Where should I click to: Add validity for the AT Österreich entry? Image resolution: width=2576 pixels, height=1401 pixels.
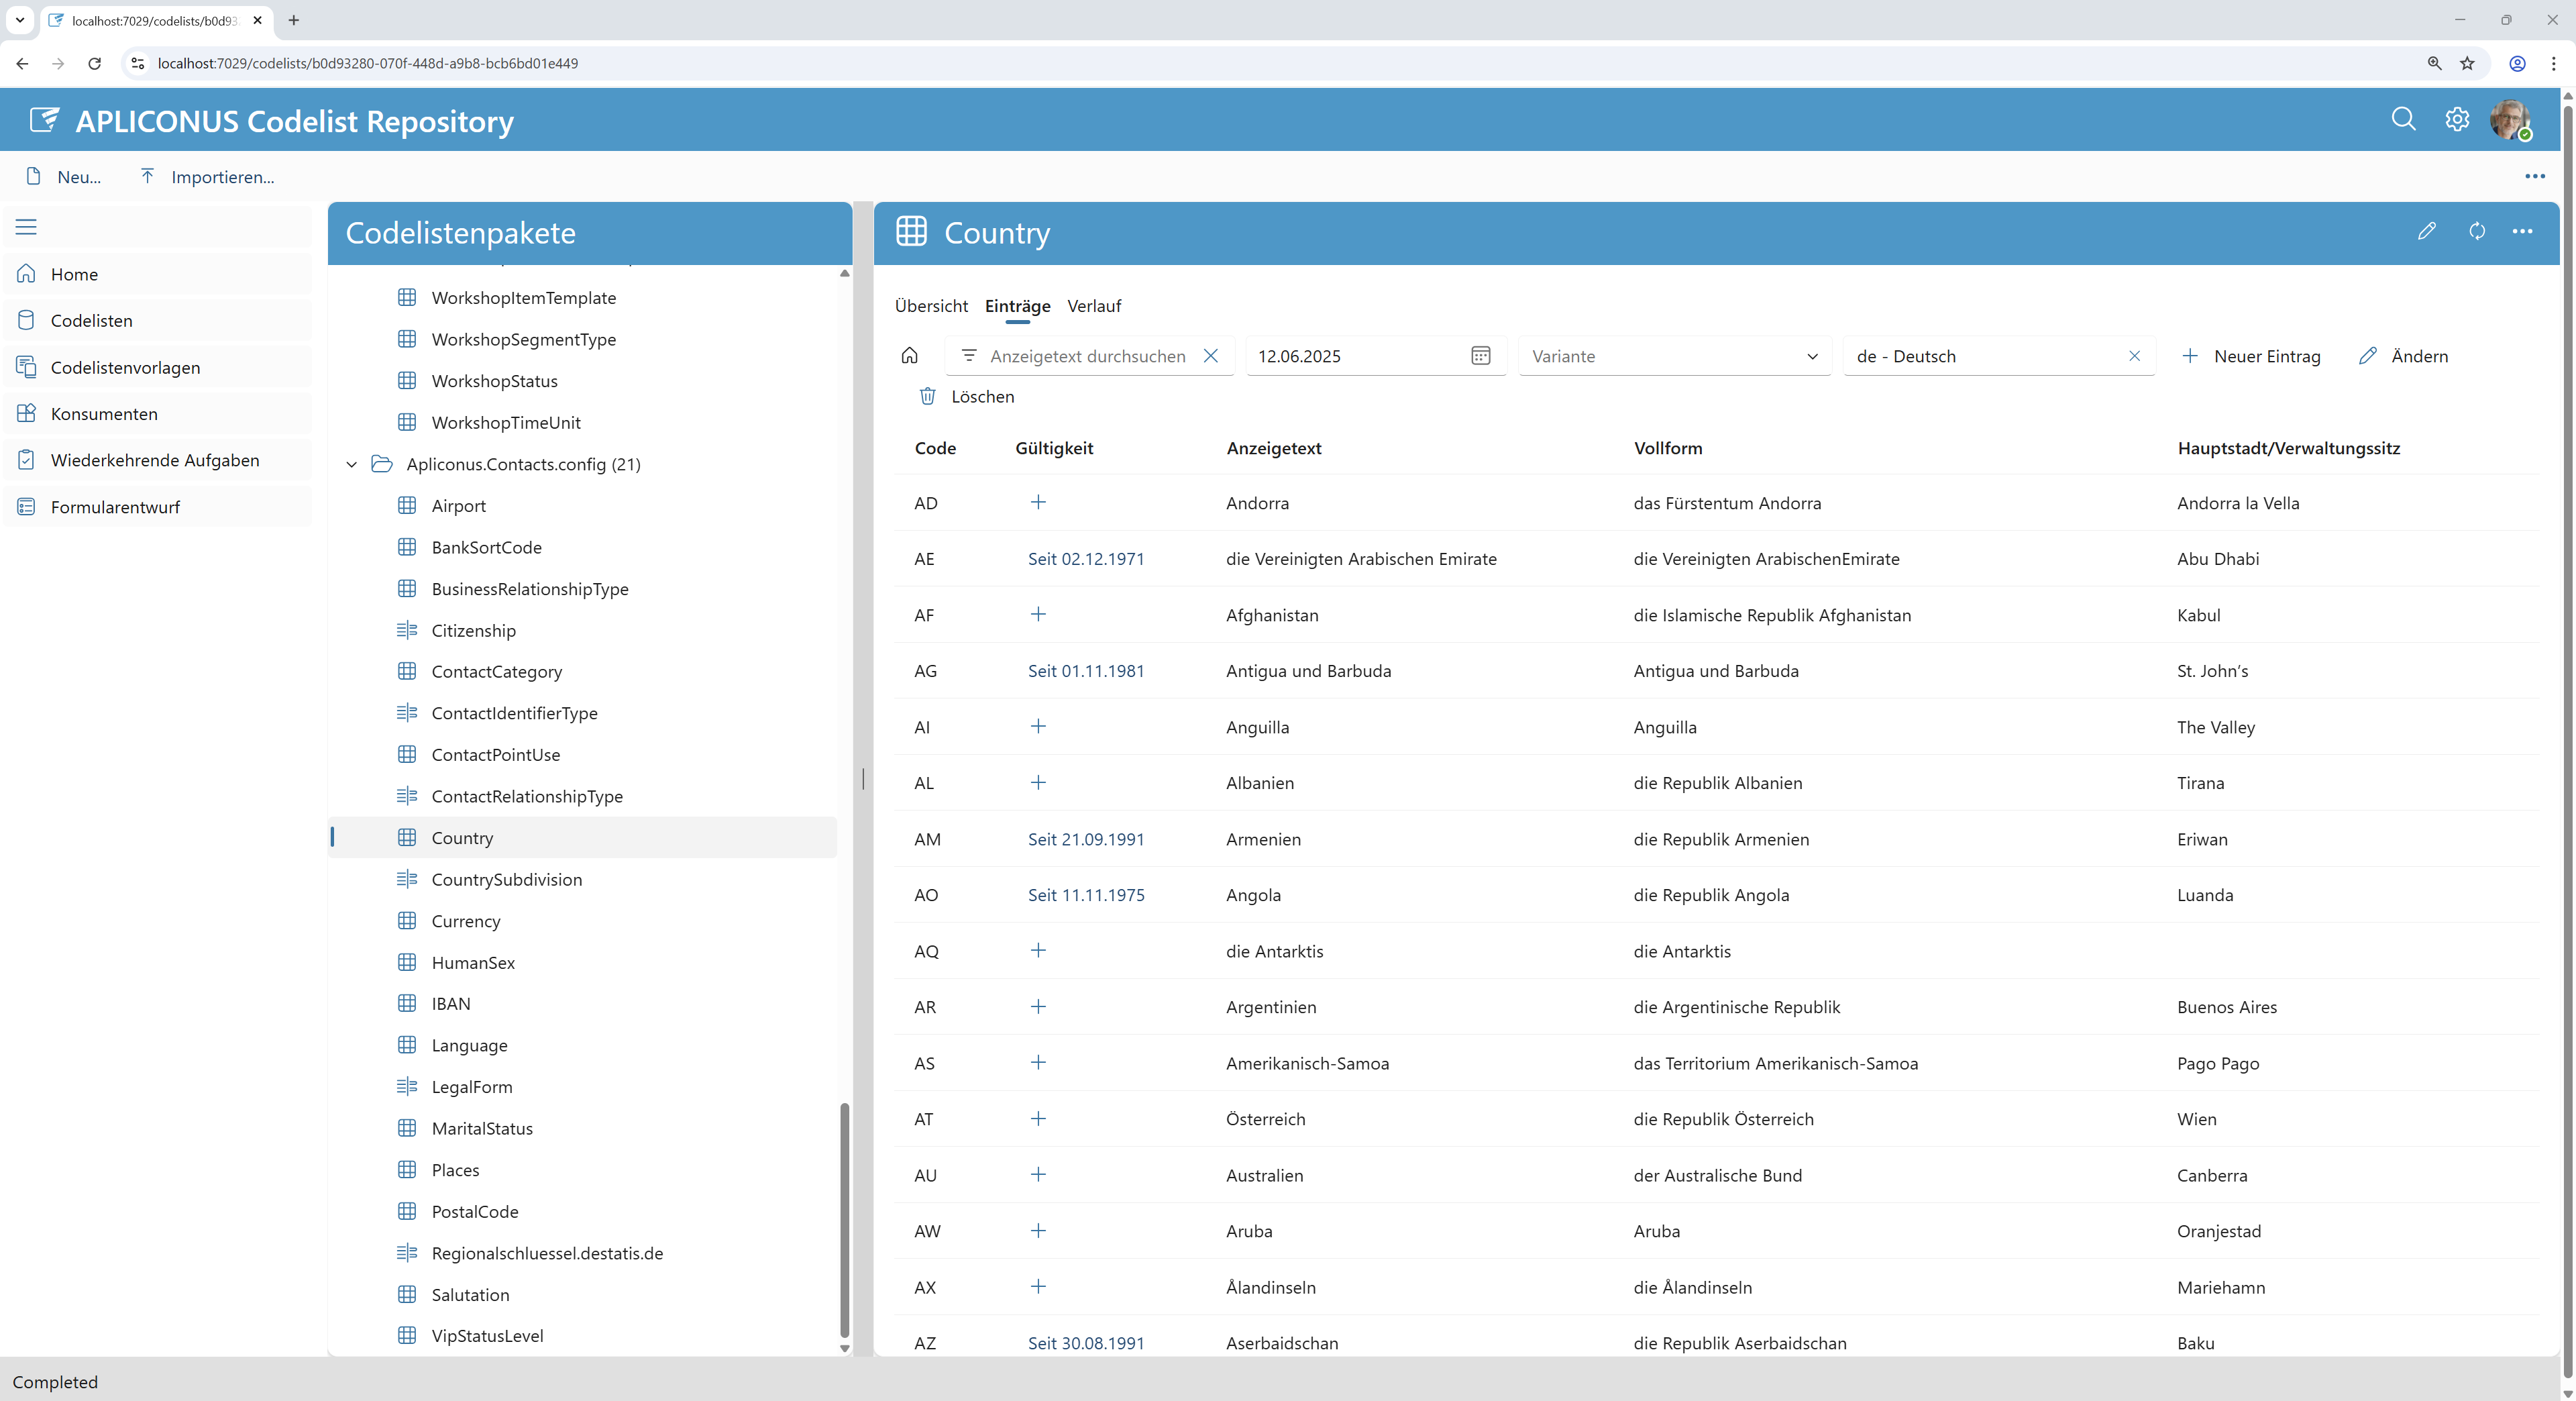[1038, 1118]
